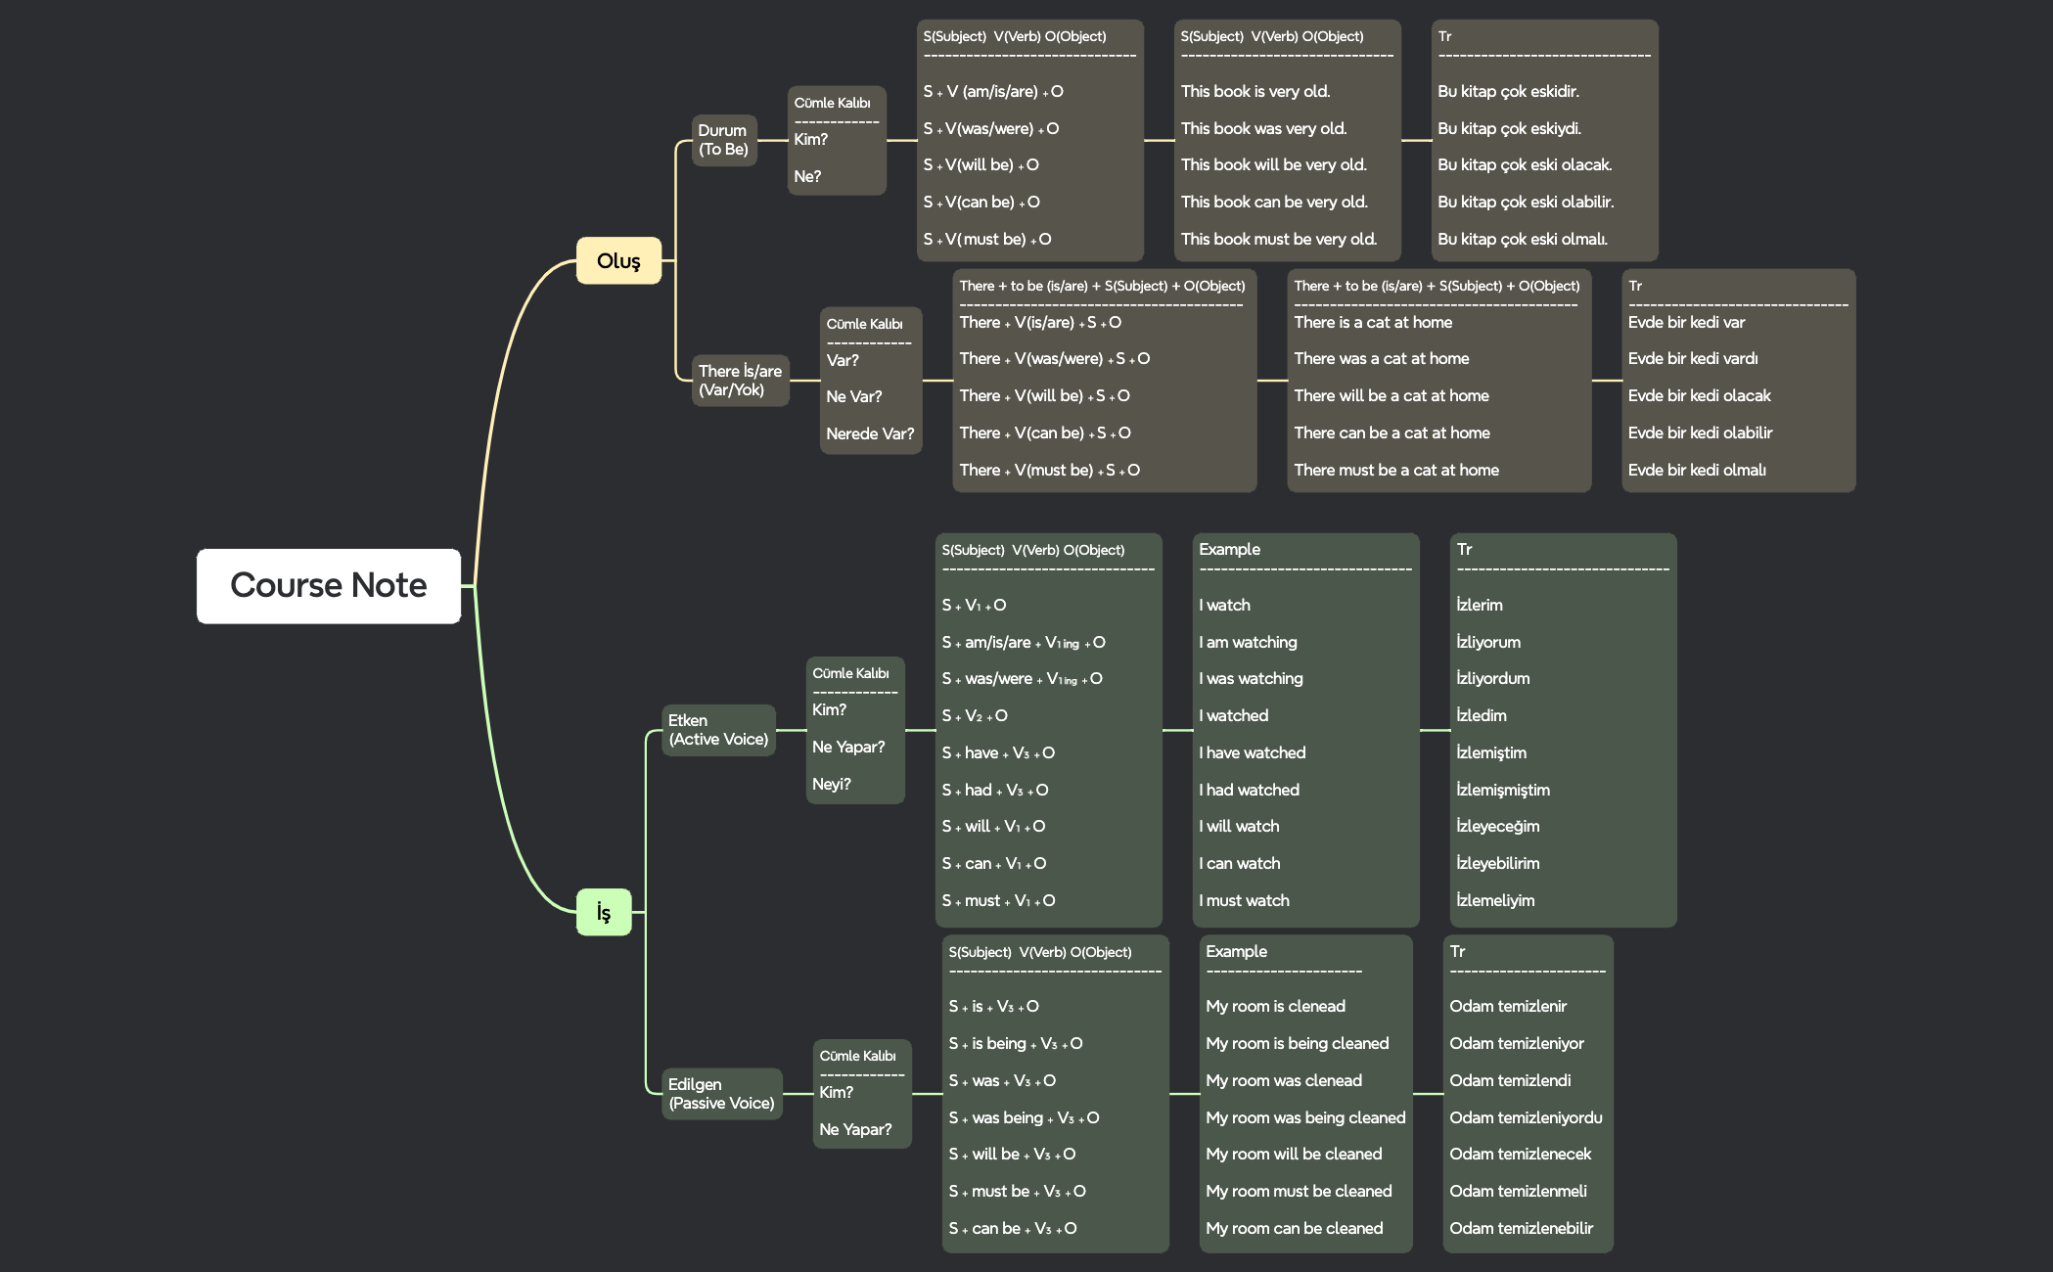2053x1272 pixels.
Task: Select the Edilgen (Passive Voice) node
Action: [721, 1094]
